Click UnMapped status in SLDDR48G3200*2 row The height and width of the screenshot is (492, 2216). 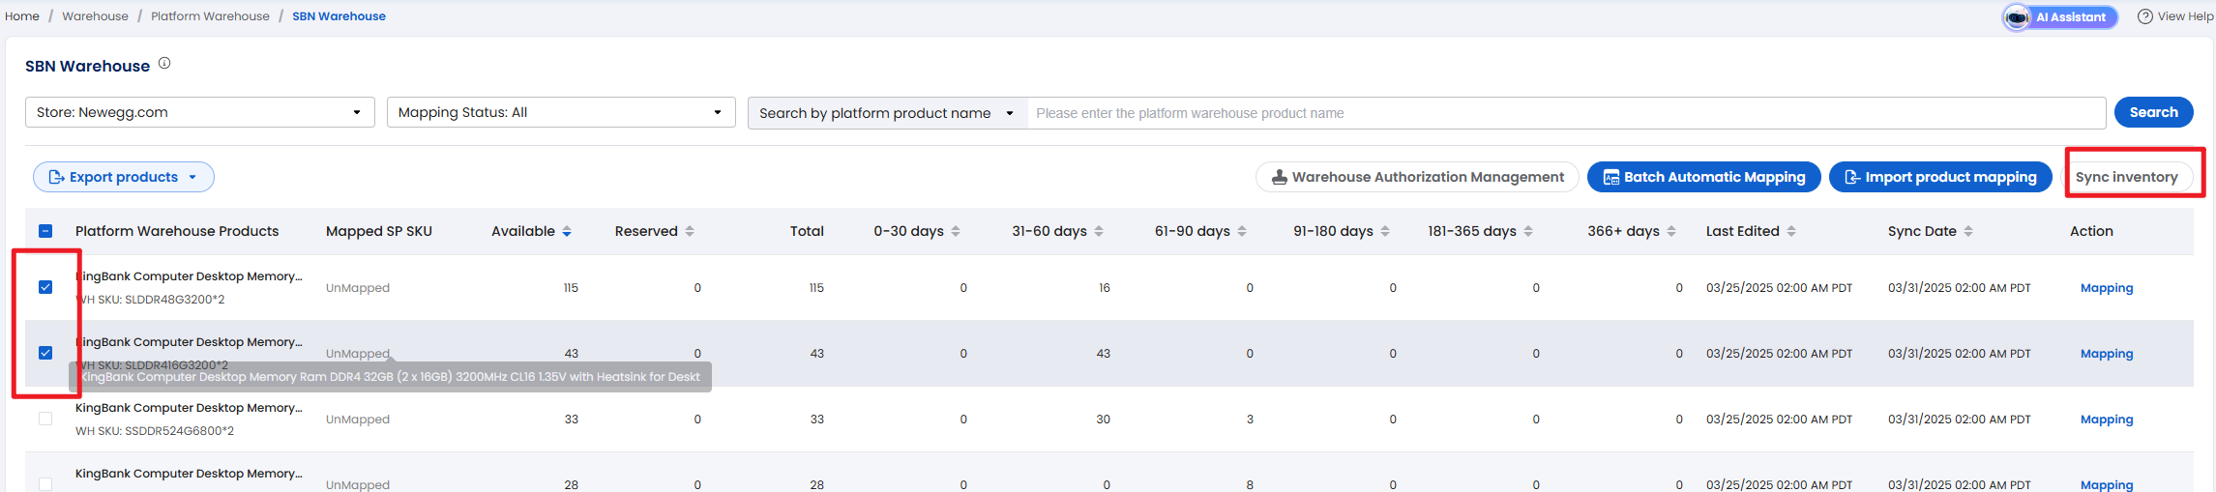tap(358, 288)
